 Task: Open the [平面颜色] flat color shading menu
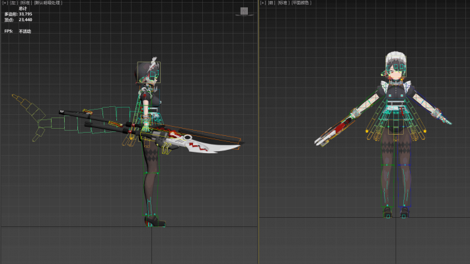(301, 3)
